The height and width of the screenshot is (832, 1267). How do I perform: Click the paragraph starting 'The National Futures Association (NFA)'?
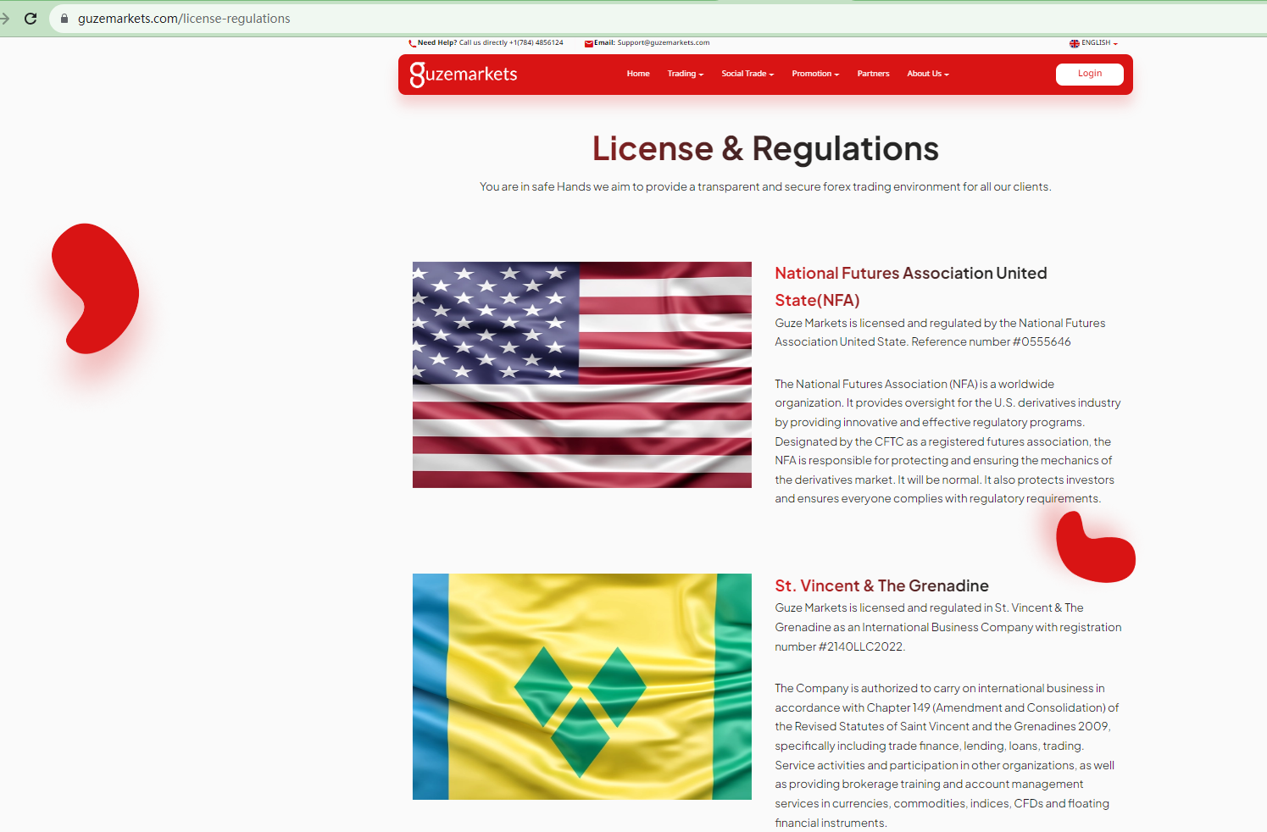(947, 441)
